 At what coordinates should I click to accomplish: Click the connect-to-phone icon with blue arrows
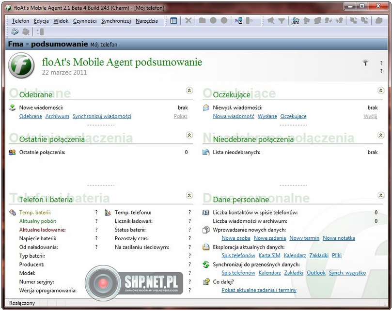(238, 21)
